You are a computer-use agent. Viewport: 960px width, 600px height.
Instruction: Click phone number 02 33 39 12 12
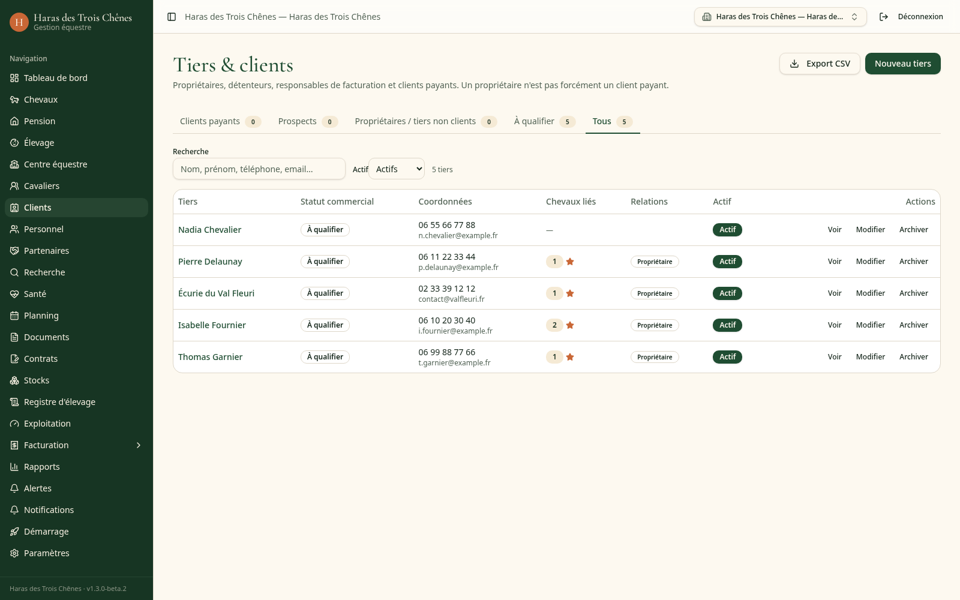click(x=447, y=289)
